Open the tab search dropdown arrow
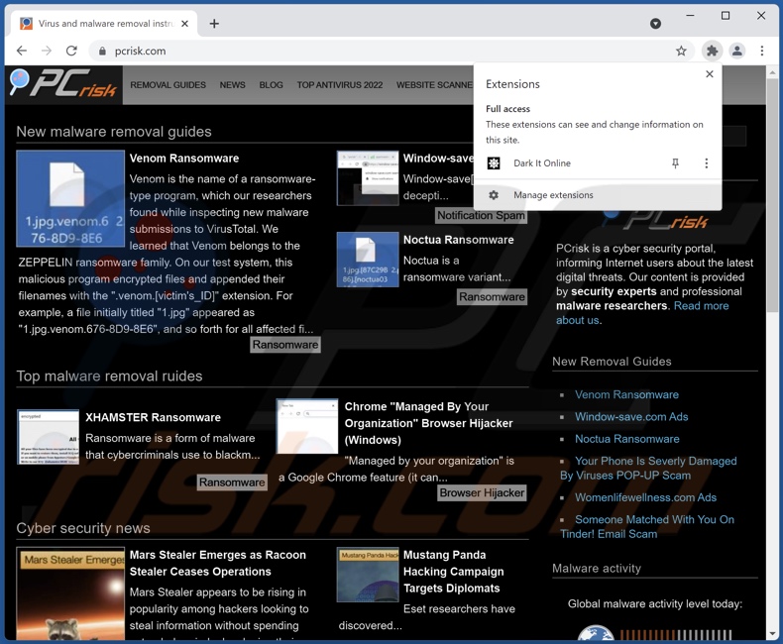 pyautogui.click(x=655, y=23)
